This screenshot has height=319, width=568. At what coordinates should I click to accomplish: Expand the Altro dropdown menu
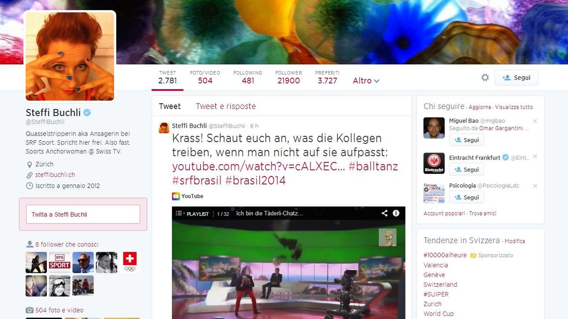coord(366,81)
